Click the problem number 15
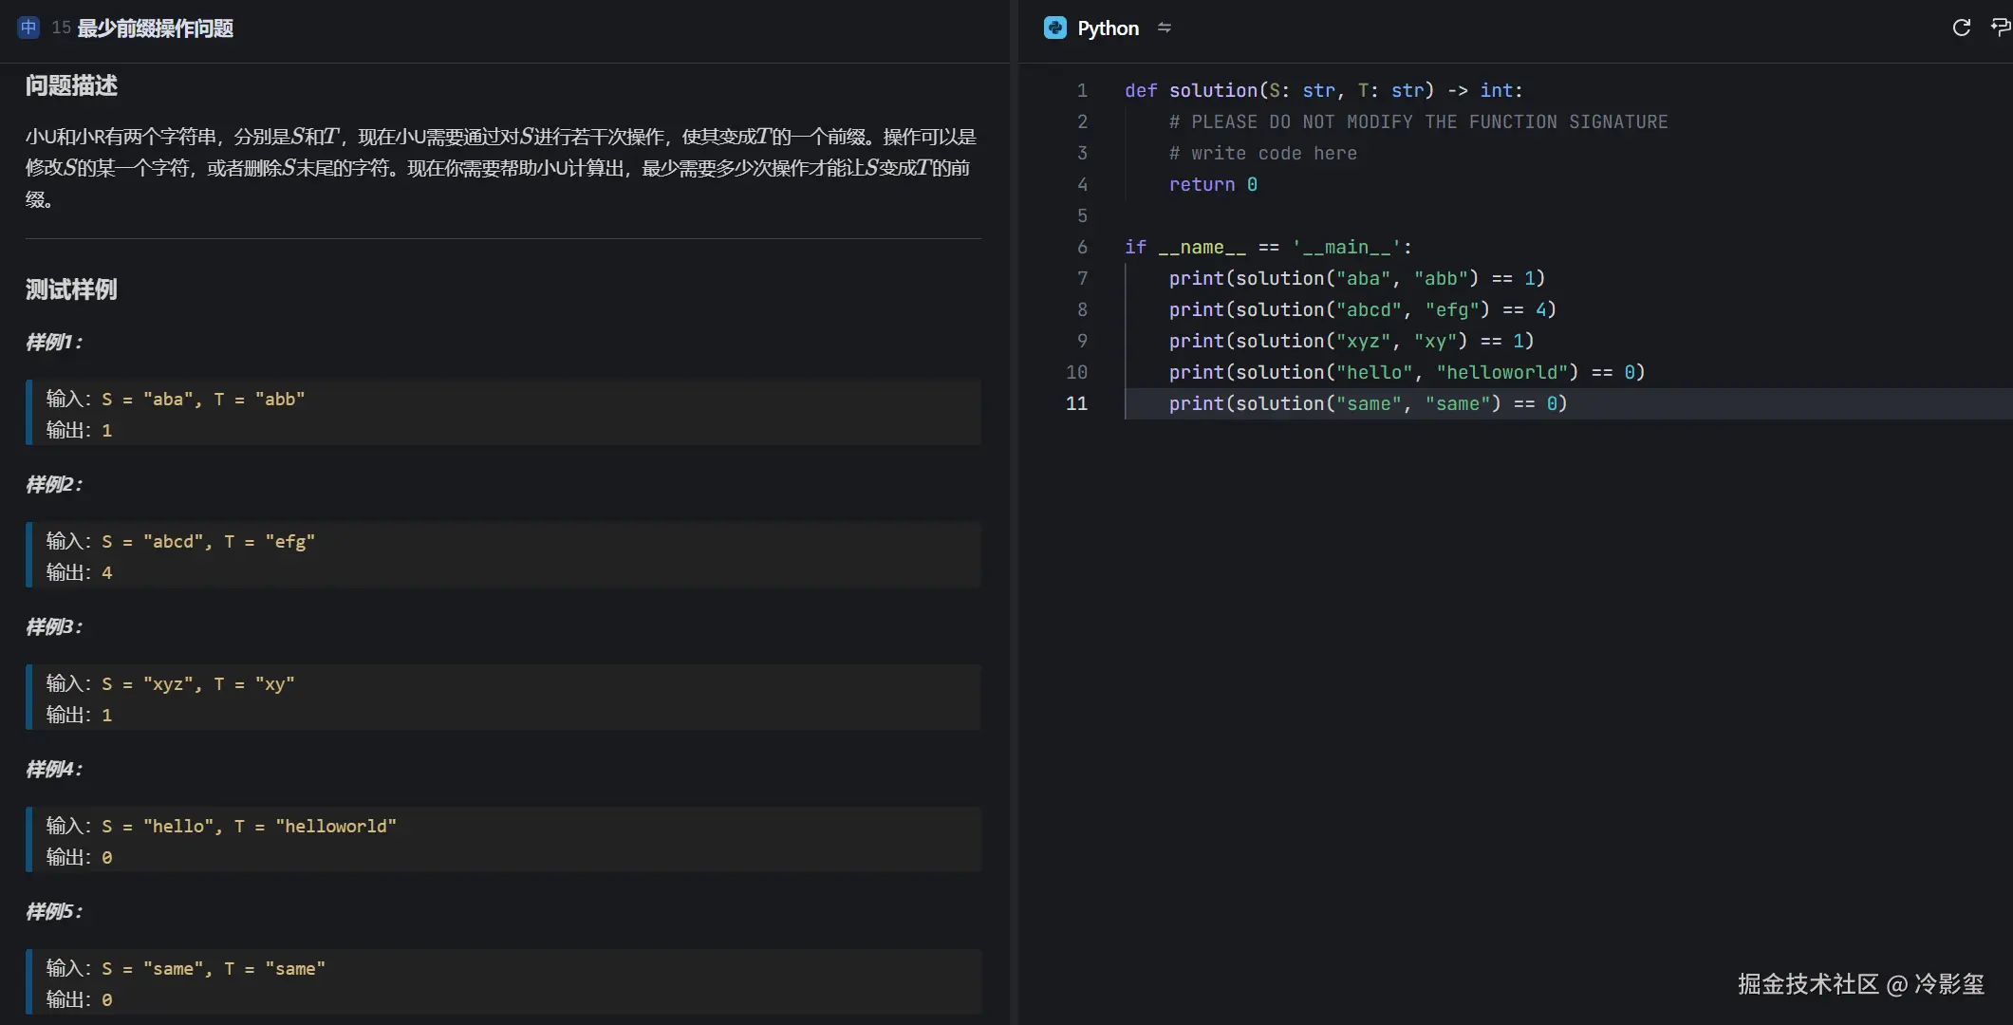 pos(61,28)
